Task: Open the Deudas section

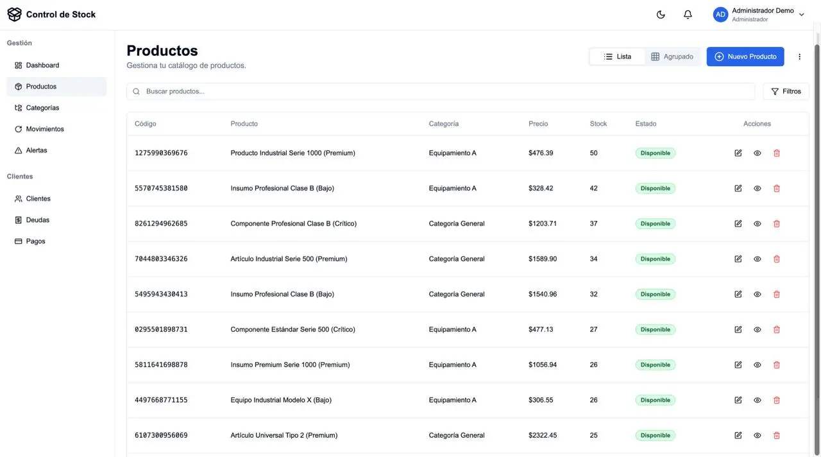Action: [37, 220]
